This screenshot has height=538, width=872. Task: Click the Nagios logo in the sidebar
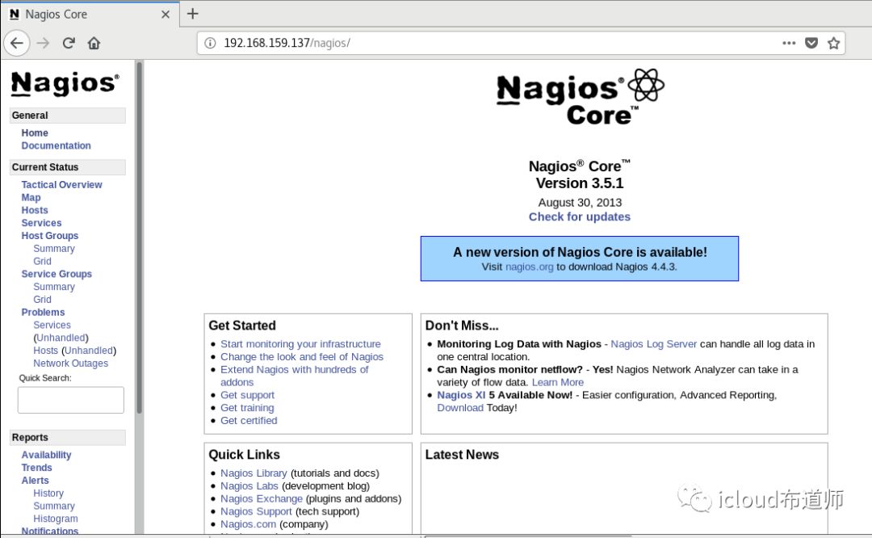[65, 83]
